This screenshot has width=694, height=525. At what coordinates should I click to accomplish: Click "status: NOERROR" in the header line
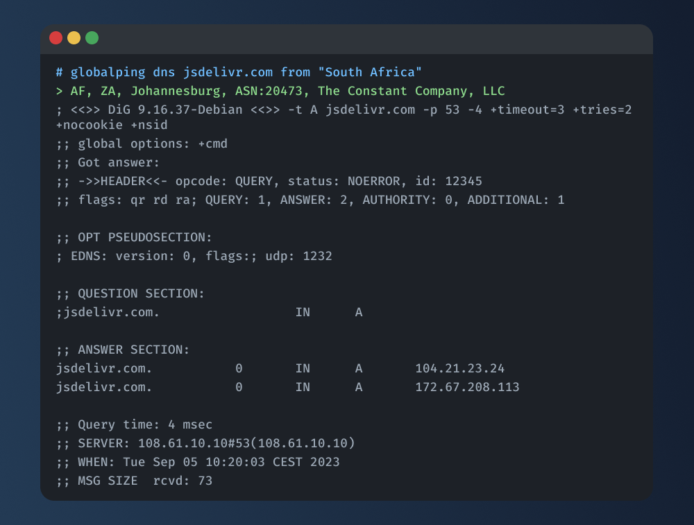pyautogui.click(x=344, y=181)
